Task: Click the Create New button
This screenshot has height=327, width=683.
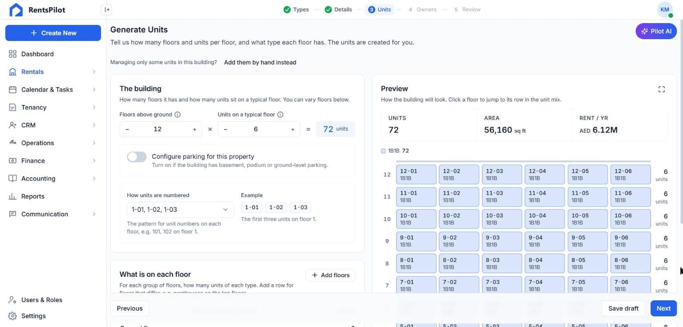Action: 53,33
